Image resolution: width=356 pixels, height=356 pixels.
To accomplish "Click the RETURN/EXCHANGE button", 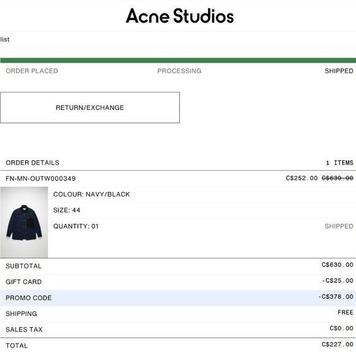I will click(x=90, y=107).
